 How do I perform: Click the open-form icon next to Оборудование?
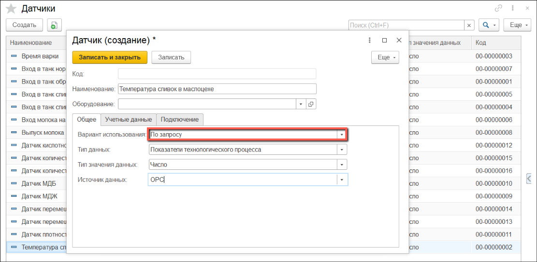click(311, 104)
